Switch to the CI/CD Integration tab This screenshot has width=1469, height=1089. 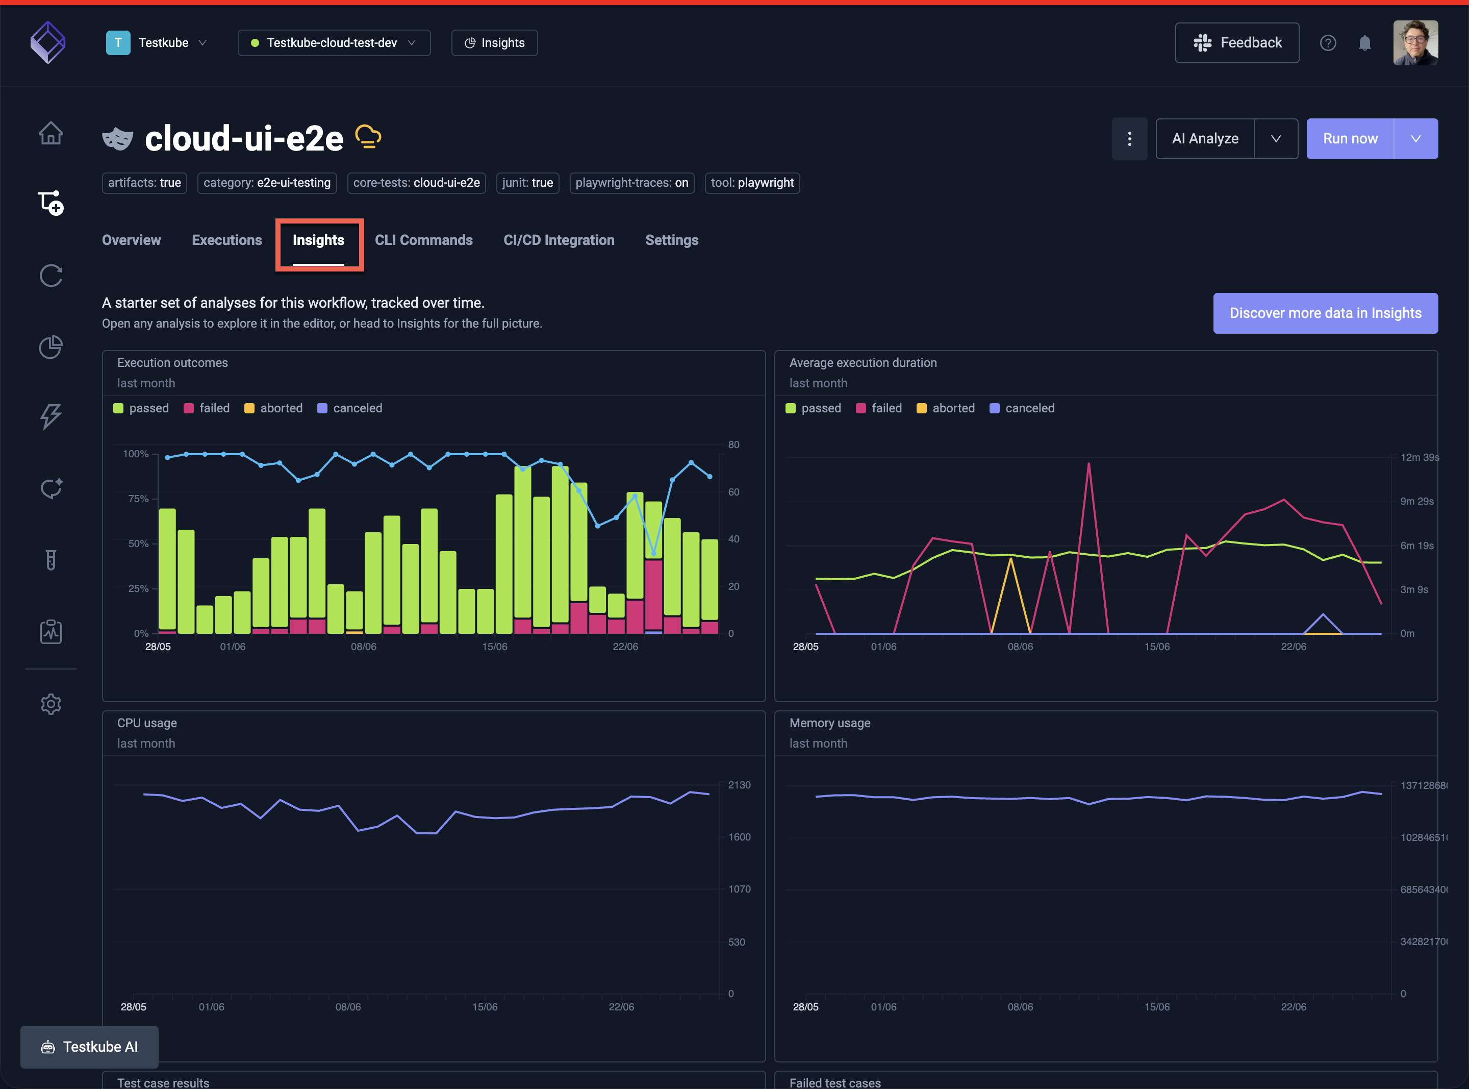(559, 240)
